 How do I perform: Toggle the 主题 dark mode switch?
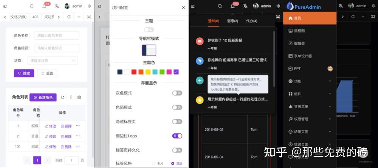tap(149, 29)
